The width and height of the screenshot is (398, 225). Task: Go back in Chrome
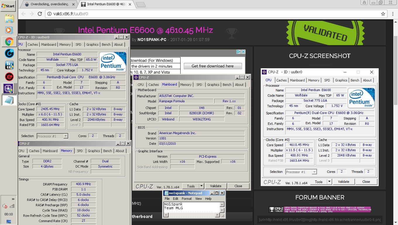(23, 14)
